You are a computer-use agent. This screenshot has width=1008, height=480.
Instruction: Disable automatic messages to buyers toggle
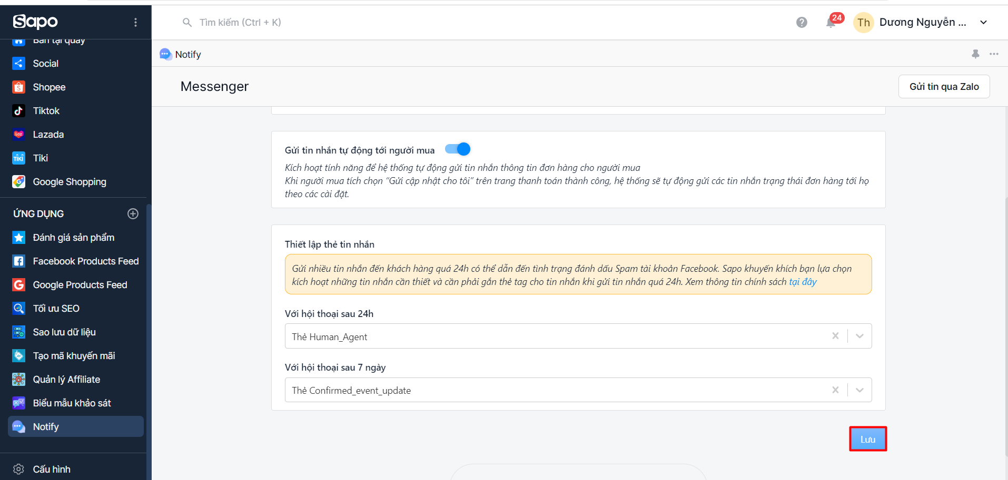458,149
